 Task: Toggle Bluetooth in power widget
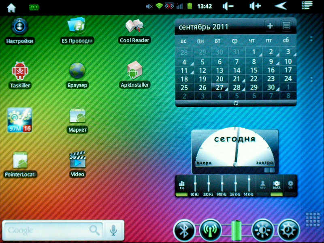(184, 230)
